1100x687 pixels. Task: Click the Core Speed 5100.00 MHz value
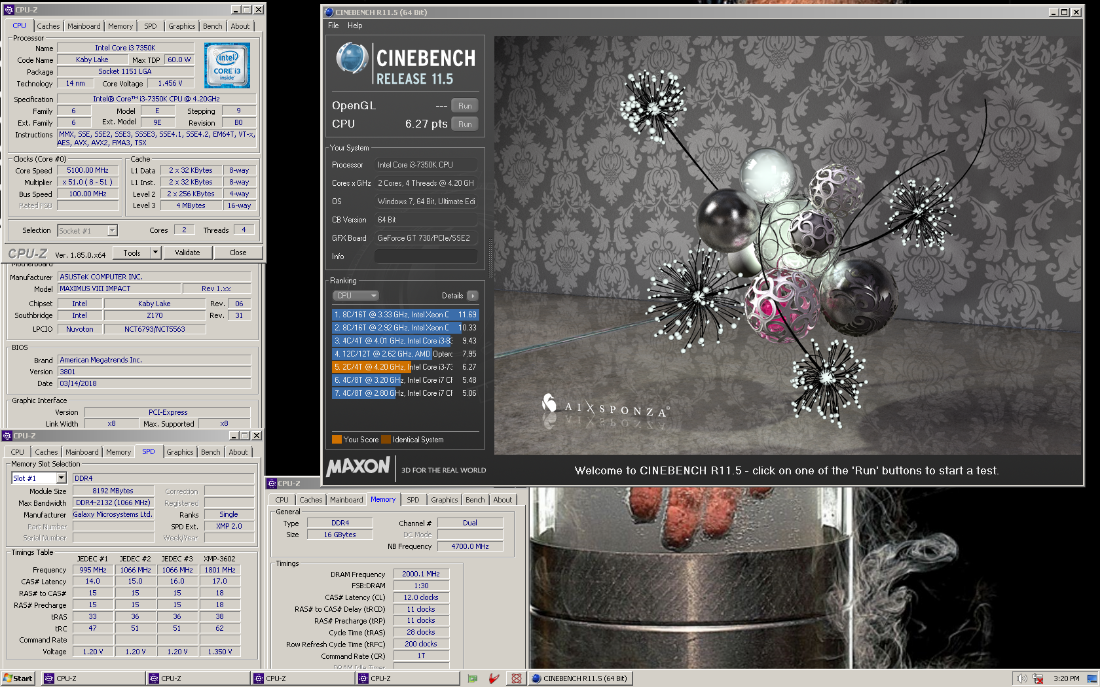88,170
